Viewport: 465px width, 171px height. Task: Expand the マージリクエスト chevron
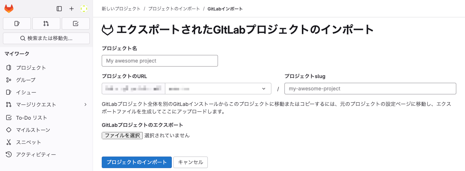[85, 104]
